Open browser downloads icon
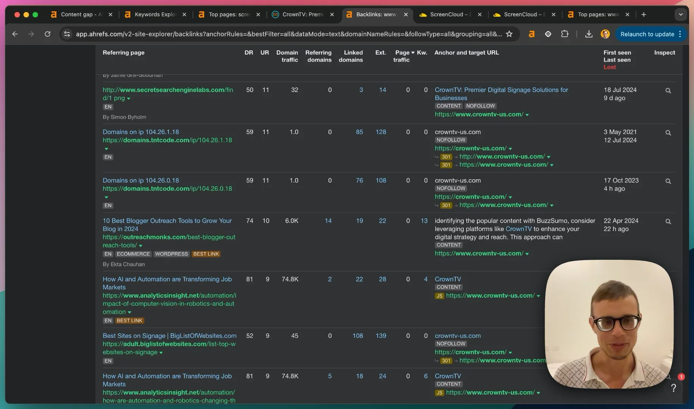Screen dimensions: 694x409 pos(588,34)
